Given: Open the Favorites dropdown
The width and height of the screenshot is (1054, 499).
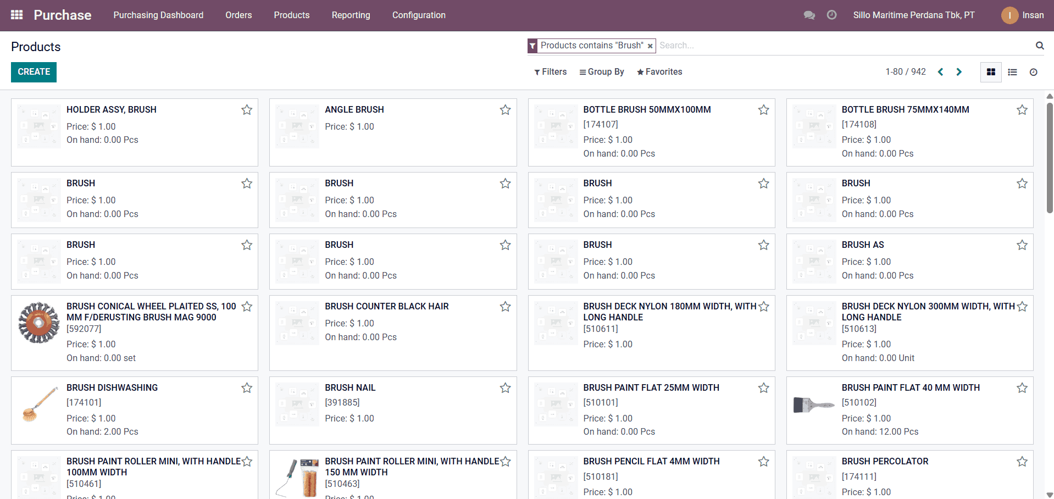Looking at the screenshot, I should point(659,72).
